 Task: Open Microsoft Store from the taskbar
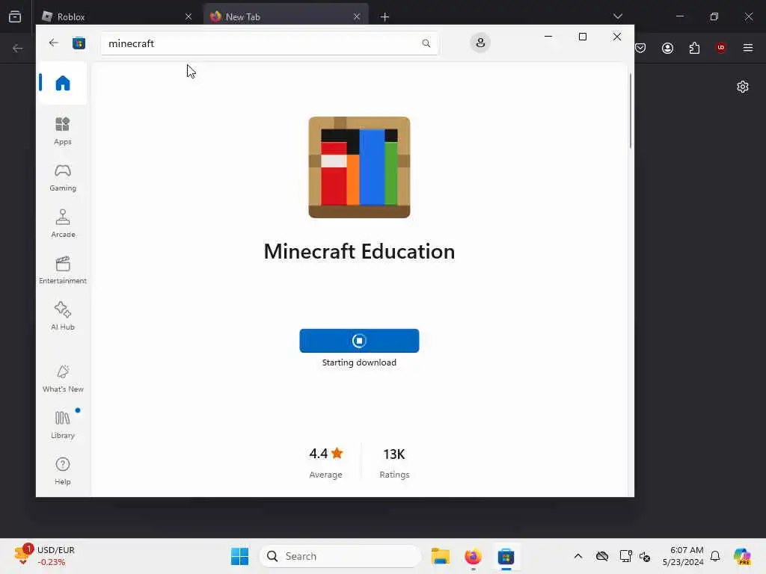(x=506, y=556)
